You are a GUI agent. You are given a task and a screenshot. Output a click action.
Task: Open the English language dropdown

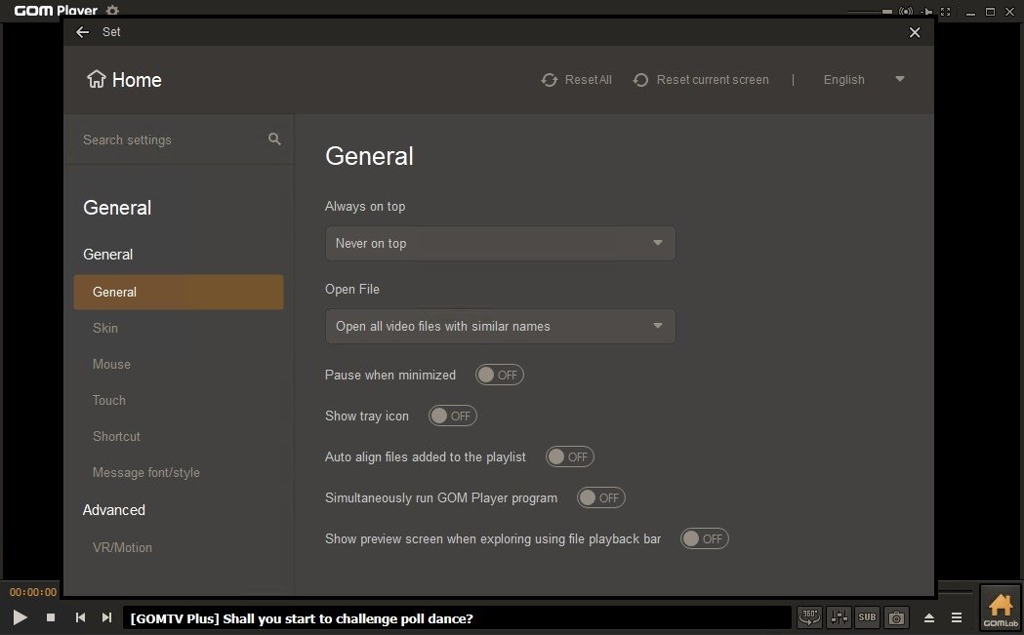864,80
